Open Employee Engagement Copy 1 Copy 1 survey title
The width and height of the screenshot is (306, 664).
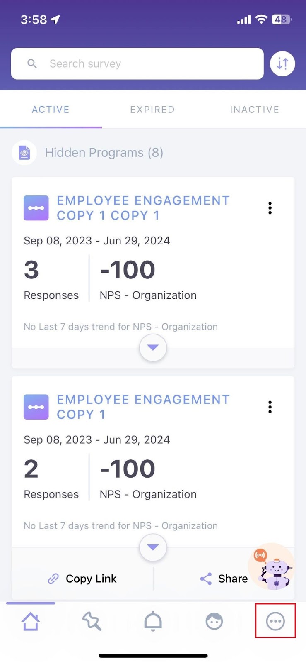[x=143, y=208]
